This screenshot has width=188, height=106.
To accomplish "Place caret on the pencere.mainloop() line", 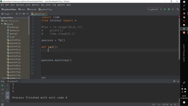I will point(56,60).
